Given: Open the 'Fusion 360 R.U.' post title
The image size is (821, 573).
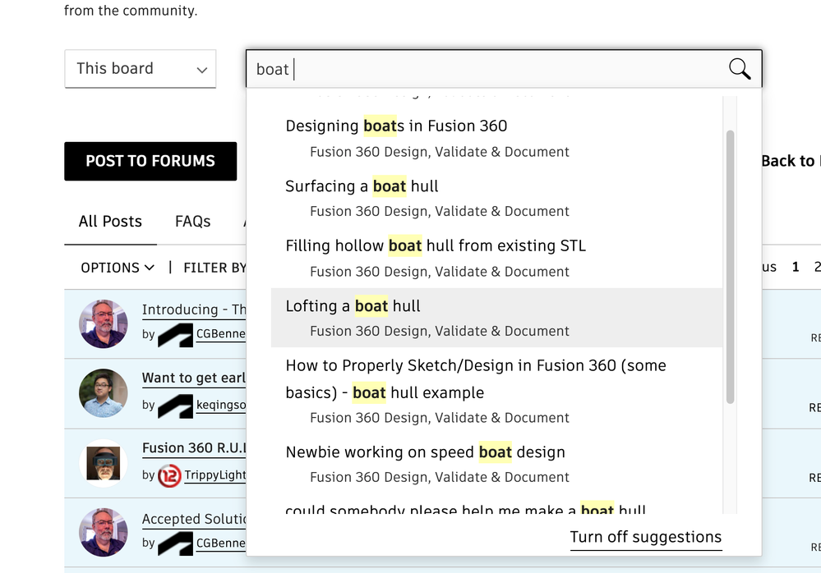Looking at the screenshot, I should [x=194, y=448].
